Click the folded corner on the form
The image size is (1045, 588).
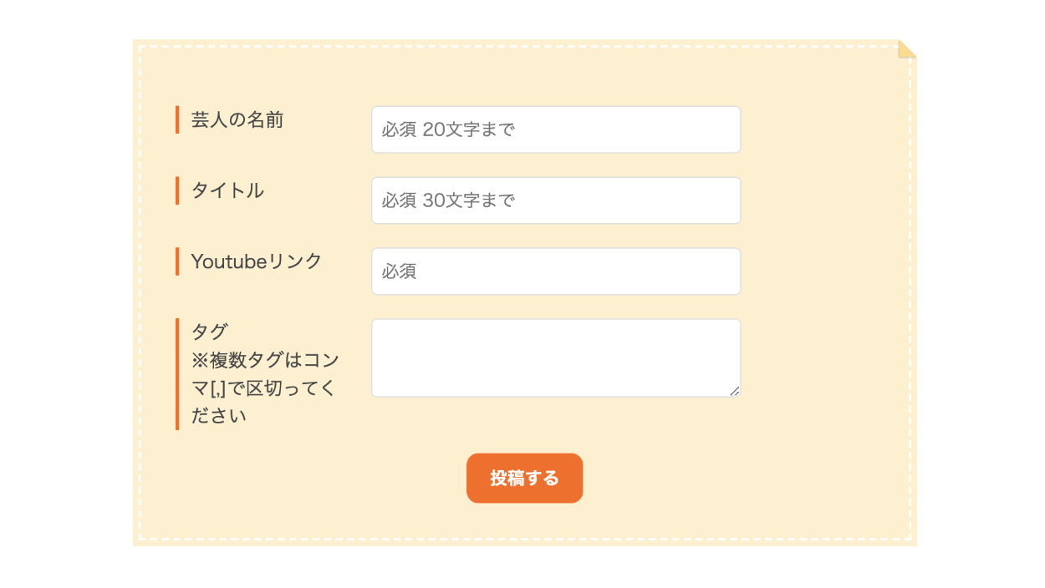[x=905, y=49]
